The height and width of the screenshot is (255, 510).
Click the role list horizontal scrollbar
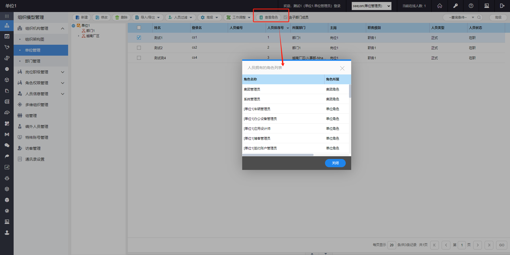pos(278,155)
